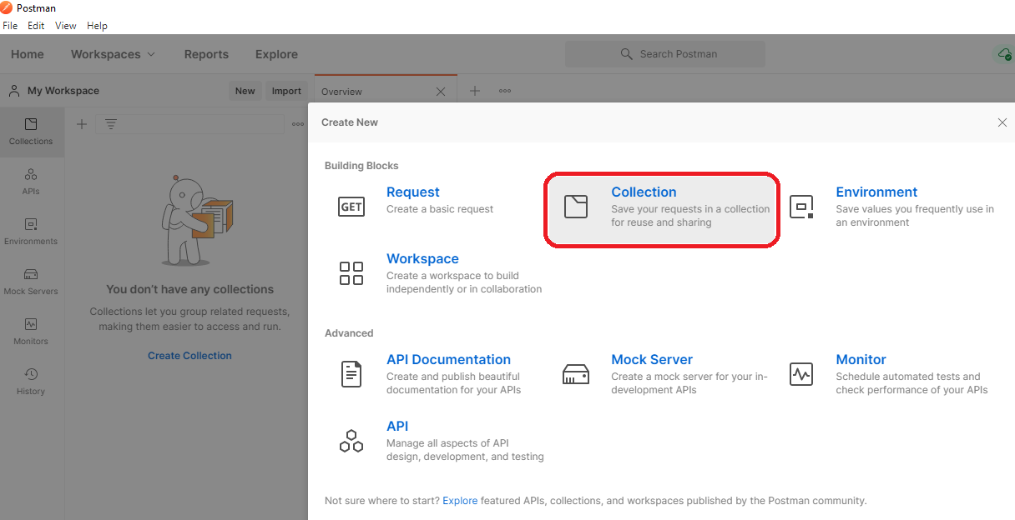Click the Monitor pulse icon in Create New

(x=801, y=374)
